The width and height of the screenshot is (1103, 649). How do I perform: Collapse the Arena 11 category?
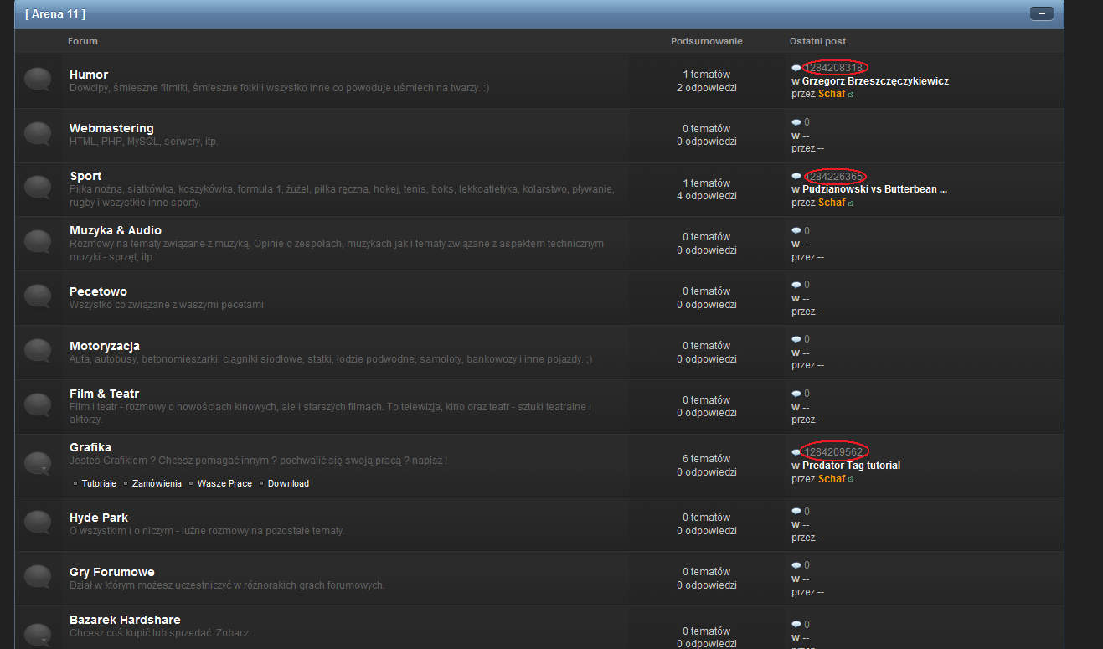pyautogui.click(x=1041, y=13)
